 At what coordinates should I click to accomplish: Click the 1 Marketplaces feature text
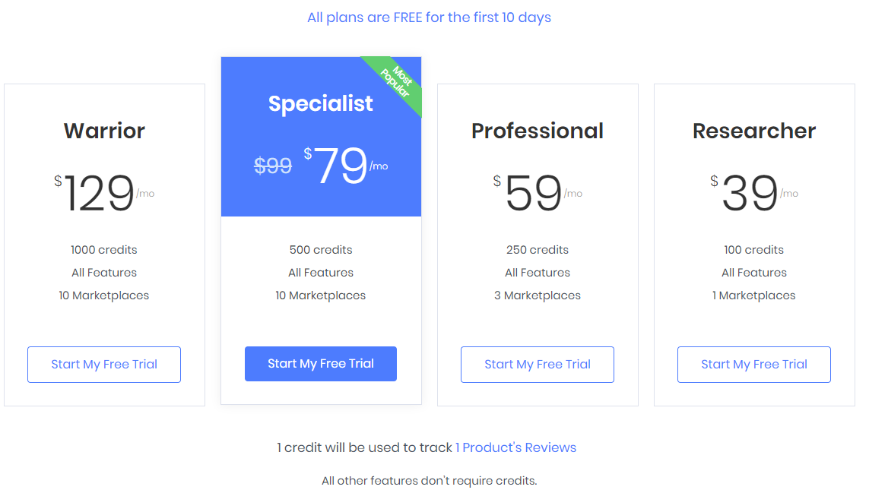(754, 295)
